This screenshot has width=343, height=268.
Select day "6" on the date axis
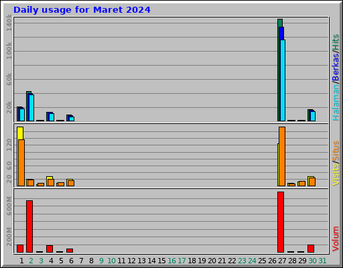click(x=71, y=261)
